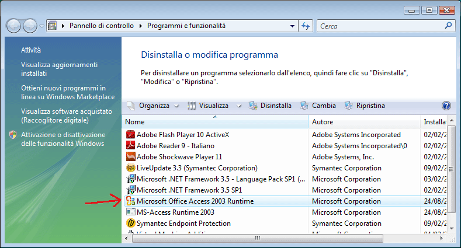461x248 pixels.
Task: Click the Adobe Flash Player 10 ActiveX icon
Action: (131, 135)
